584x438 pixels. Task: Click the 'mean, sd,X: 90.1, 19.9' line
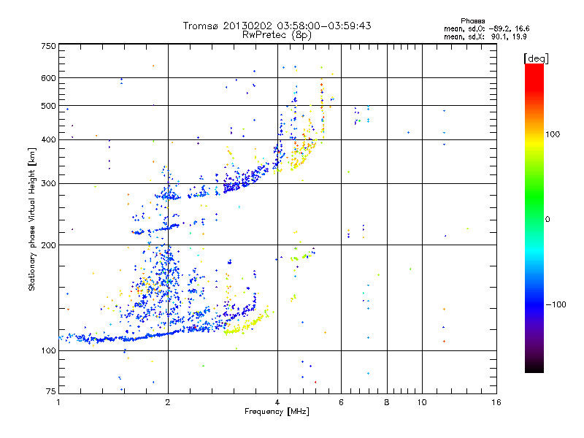(x=485, y=36)
